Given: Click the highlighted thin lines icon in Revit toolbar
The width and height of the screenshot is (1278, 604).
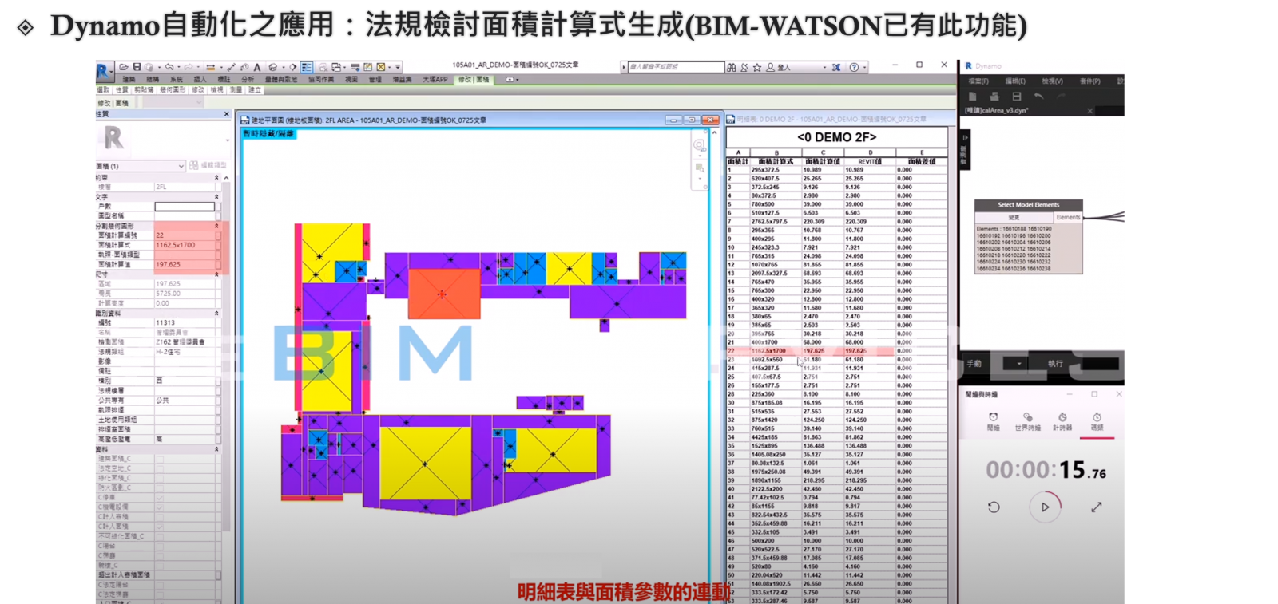Looking at the screenshot, I should pyautogui.click(x=307, y=68).
